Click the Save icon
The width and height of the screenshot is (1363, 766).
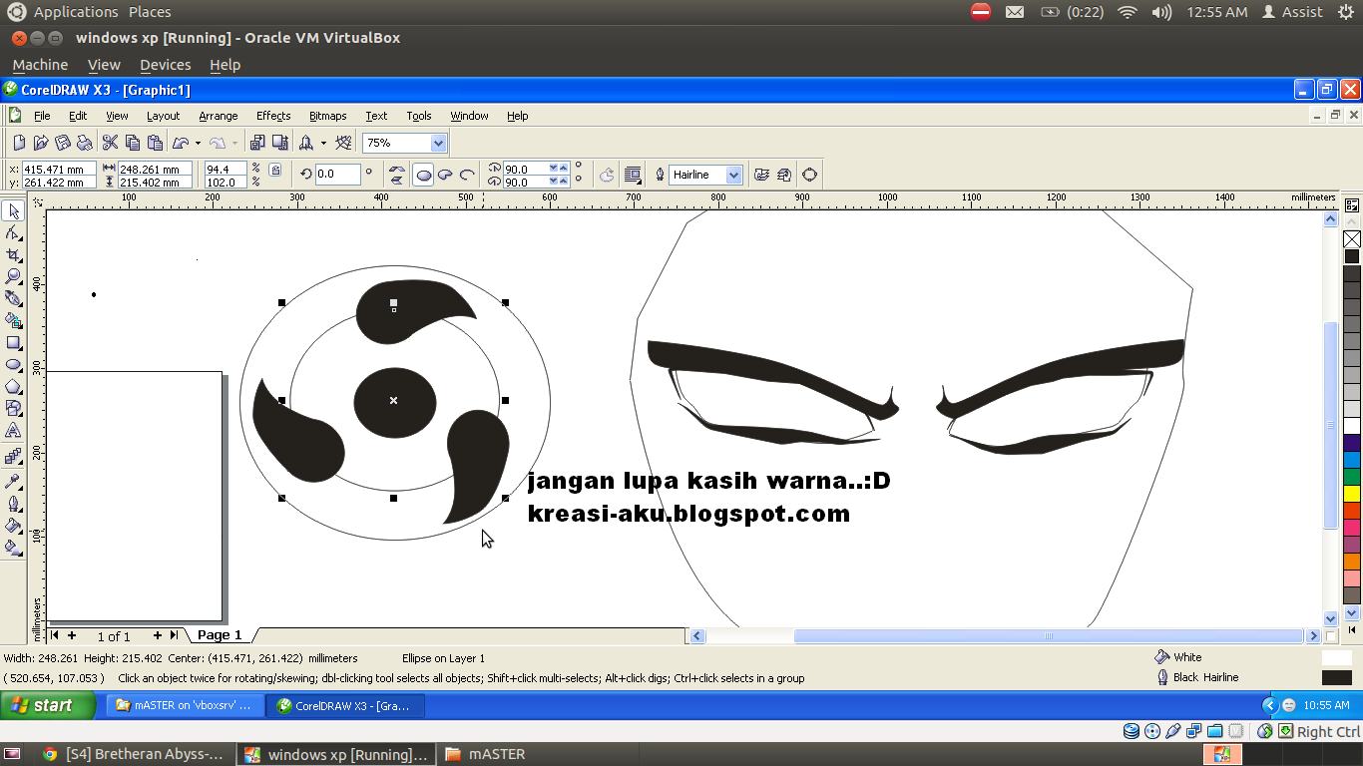pyautogui.click(x=63, y=143)
